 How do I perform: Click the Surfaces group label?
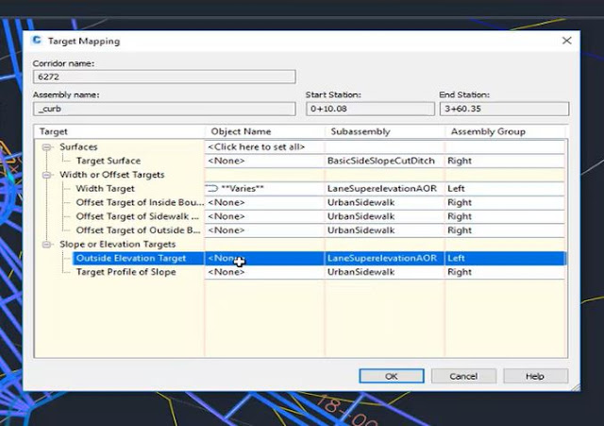(x=78, y=147)
